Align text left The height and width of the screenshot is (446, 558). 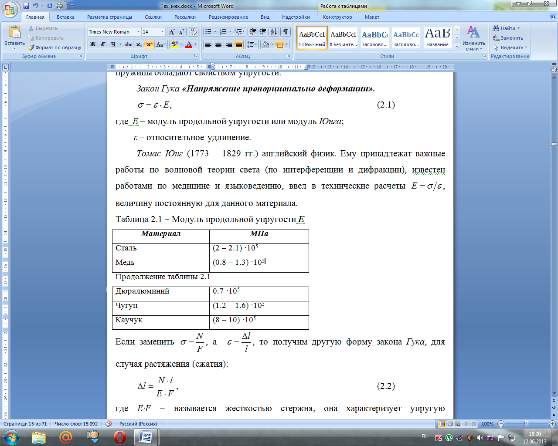pos(208,44)
